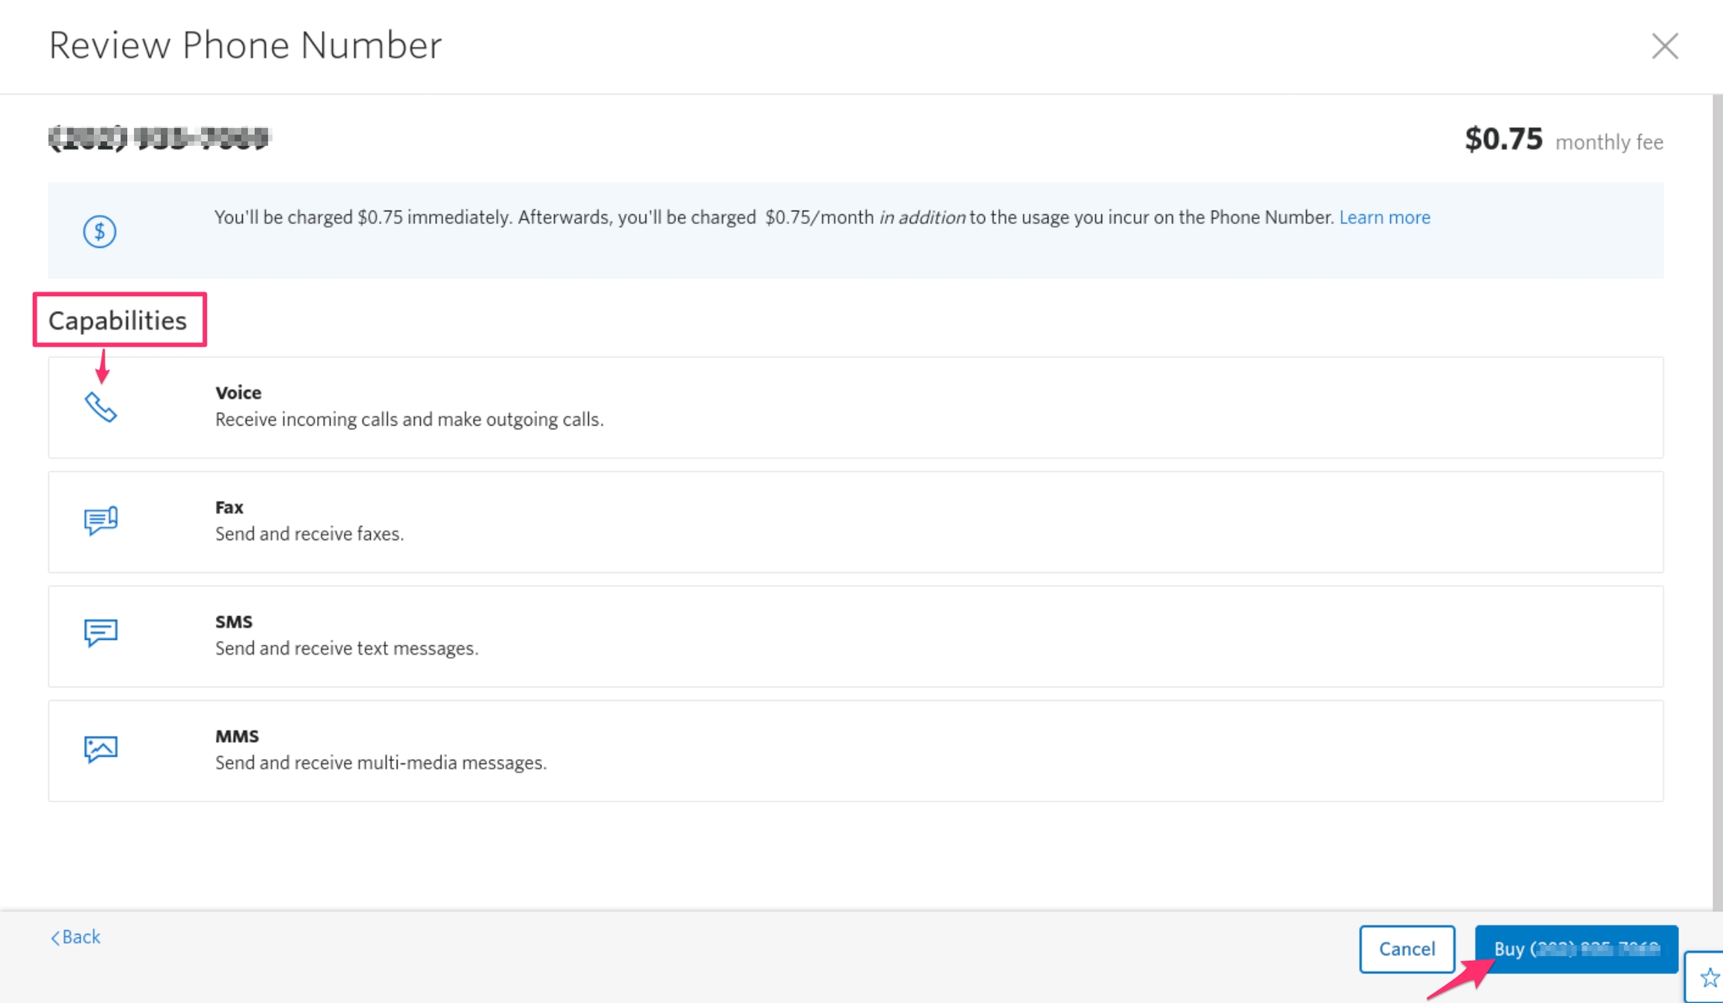Select the Voice capability row
Viewport: 1723px width, 1003px height.
tap(856, 407)
